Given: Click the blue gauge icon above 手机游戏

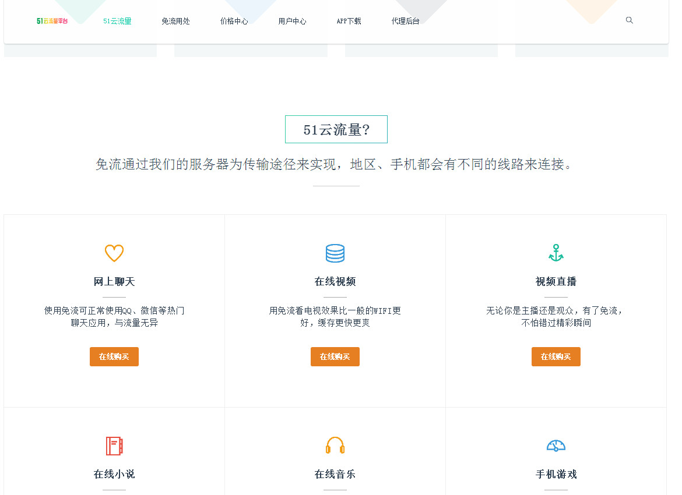Looking at the screenshot, I should 556,446.
